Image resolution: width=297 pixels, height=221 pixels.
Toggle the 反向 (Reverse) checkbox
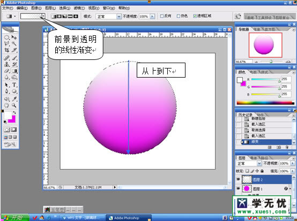162,16
